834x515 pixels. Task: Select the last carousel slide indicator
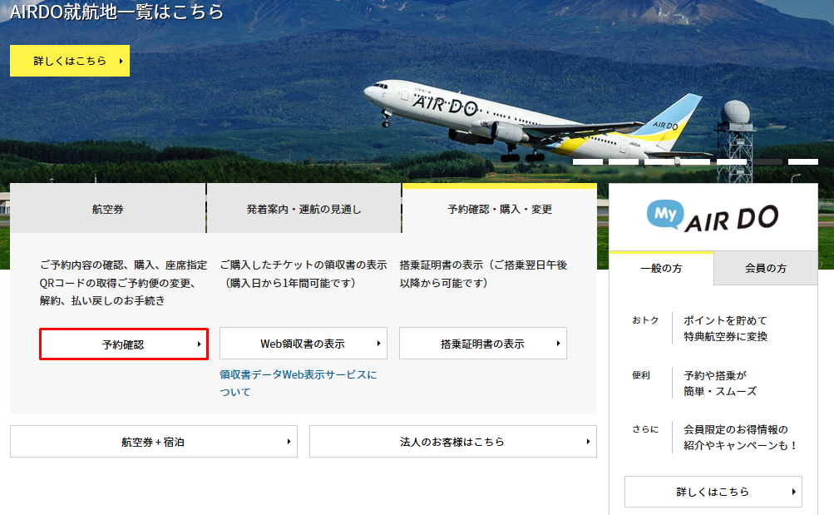click(x=803, y=161)
